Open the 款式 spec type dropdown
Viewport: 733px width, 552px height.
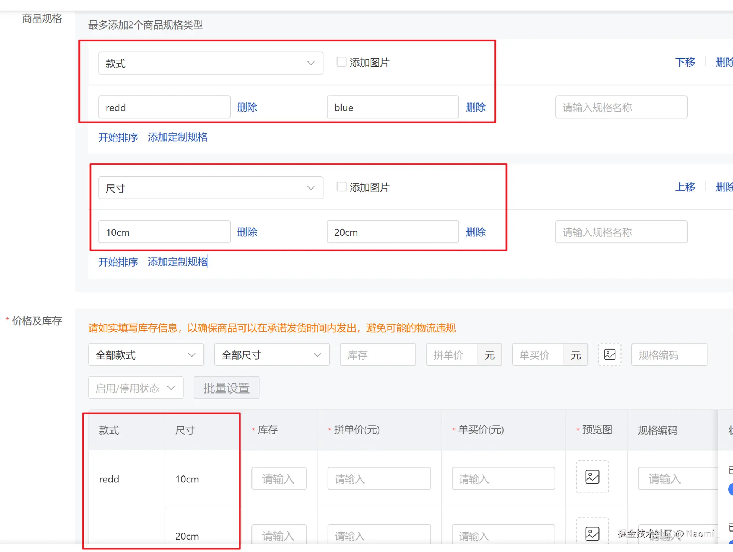pyautogui.click(x=210, y=63)
